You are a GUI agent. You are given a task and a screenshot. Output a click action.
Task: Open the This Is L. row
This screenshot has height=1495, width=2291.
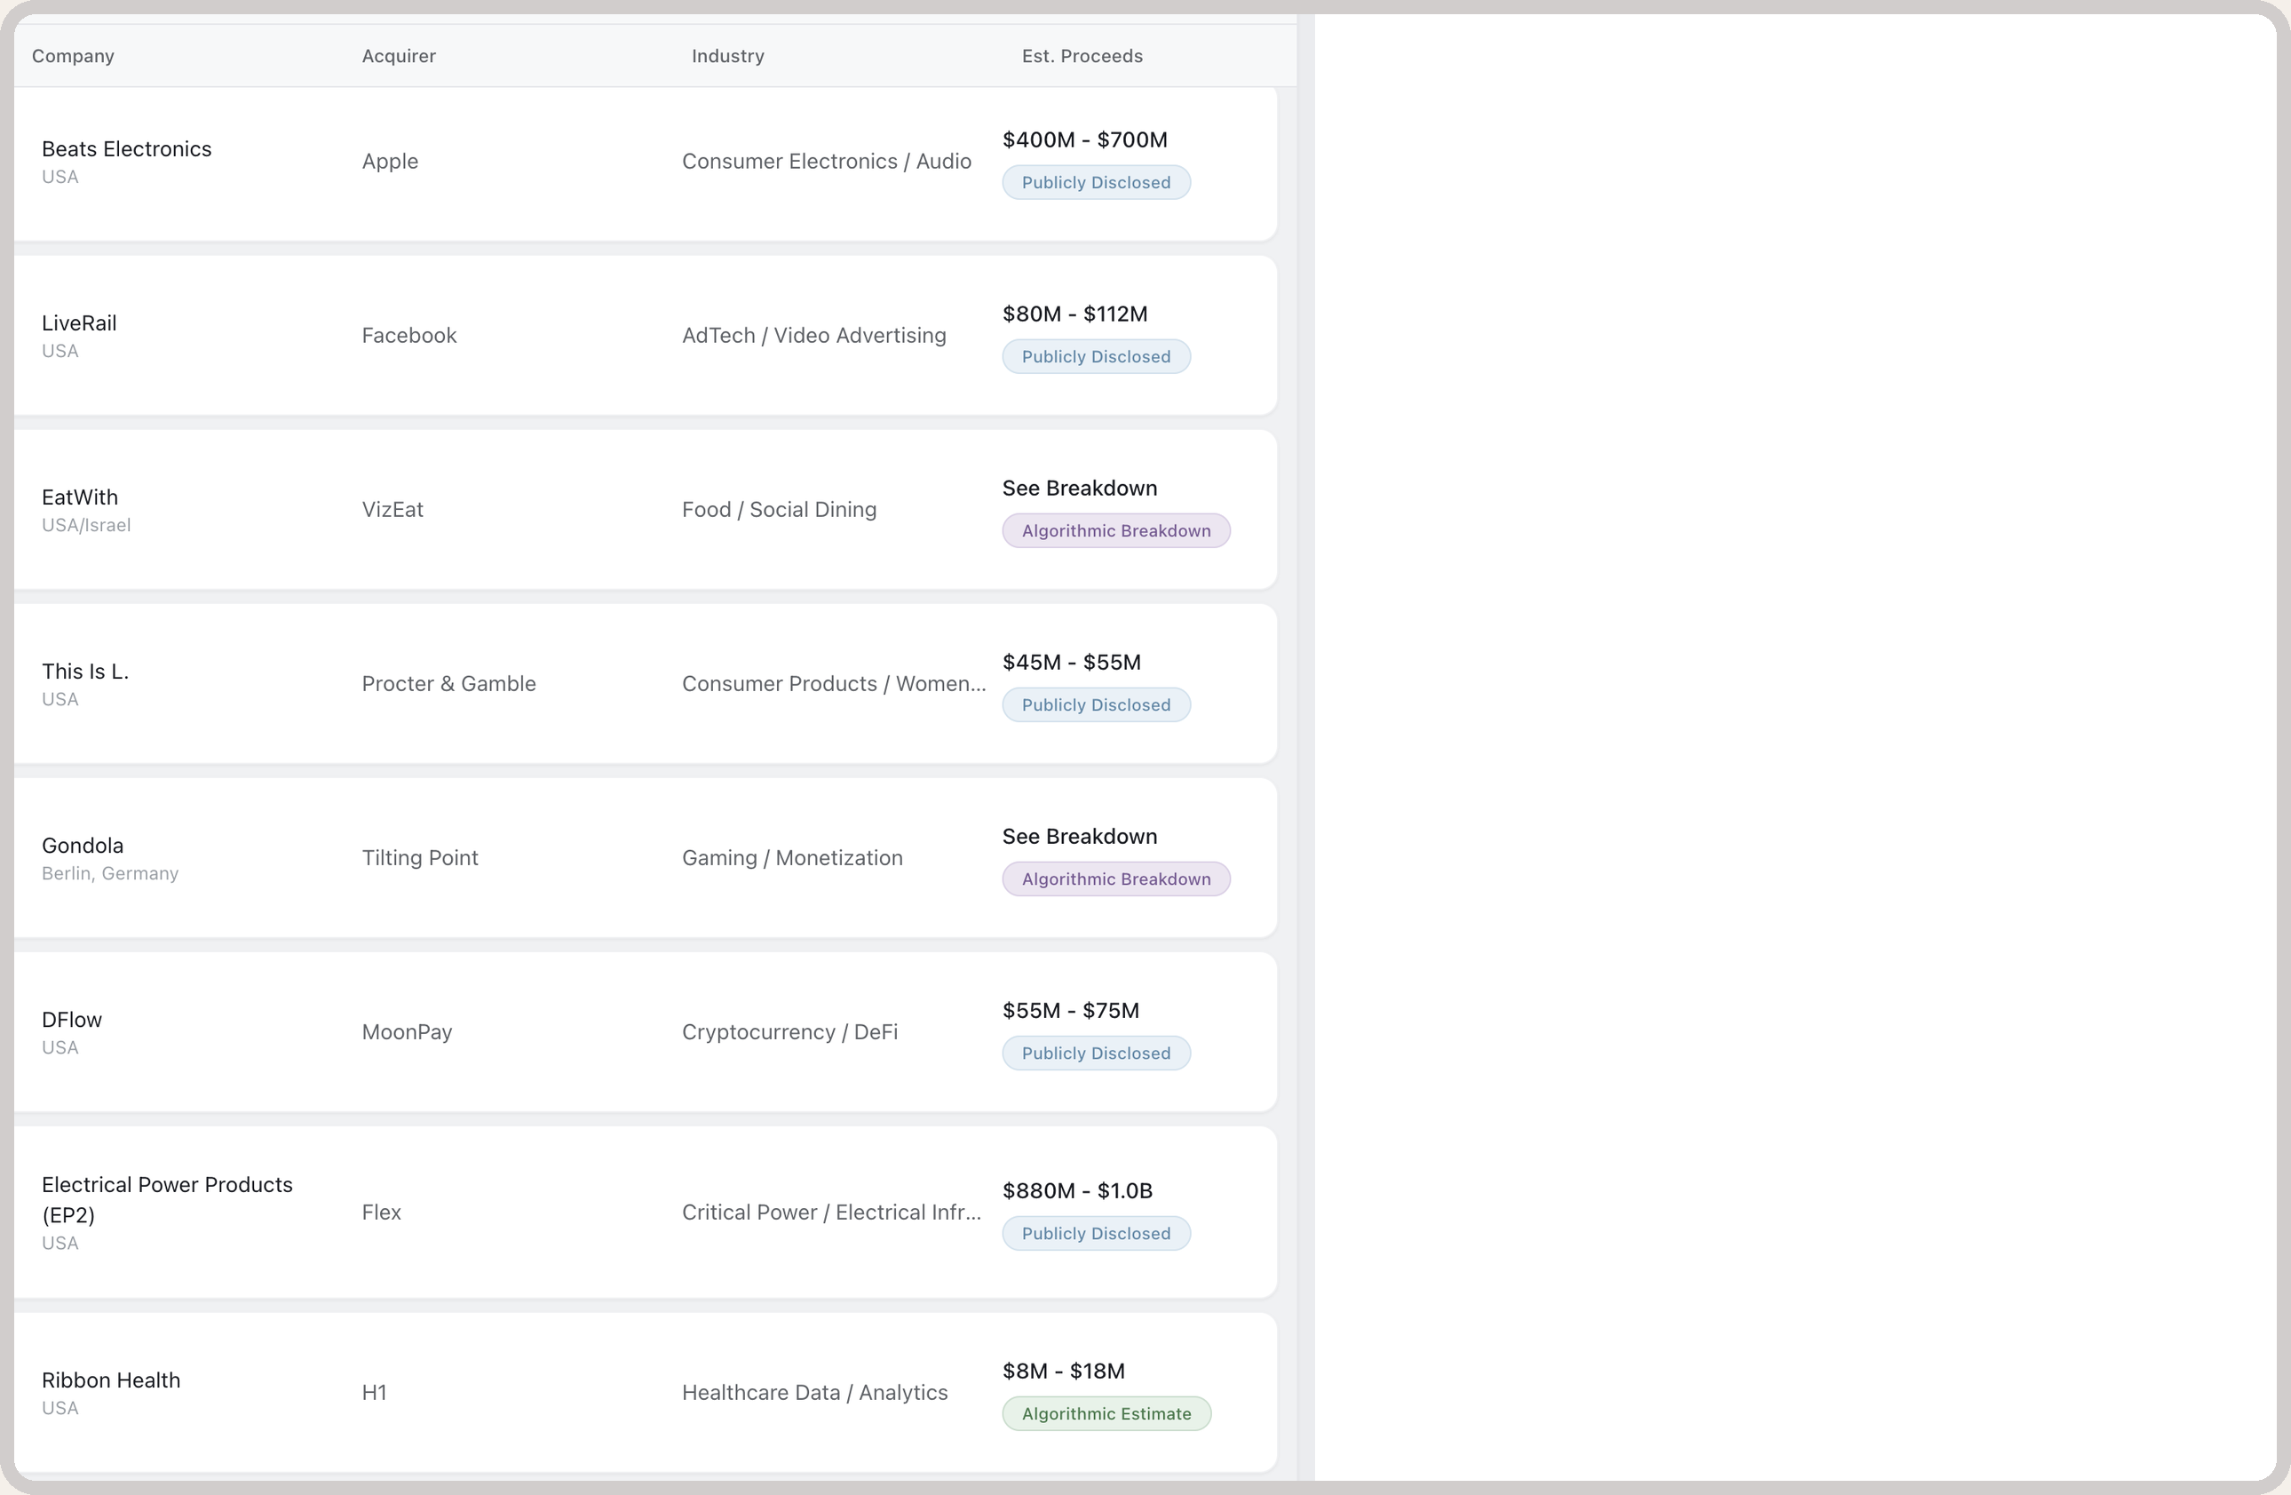click(645, 683)
